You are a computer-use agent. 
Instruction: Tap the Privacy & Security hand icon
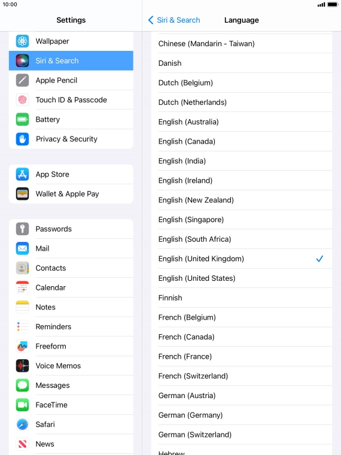click(22, 139)
